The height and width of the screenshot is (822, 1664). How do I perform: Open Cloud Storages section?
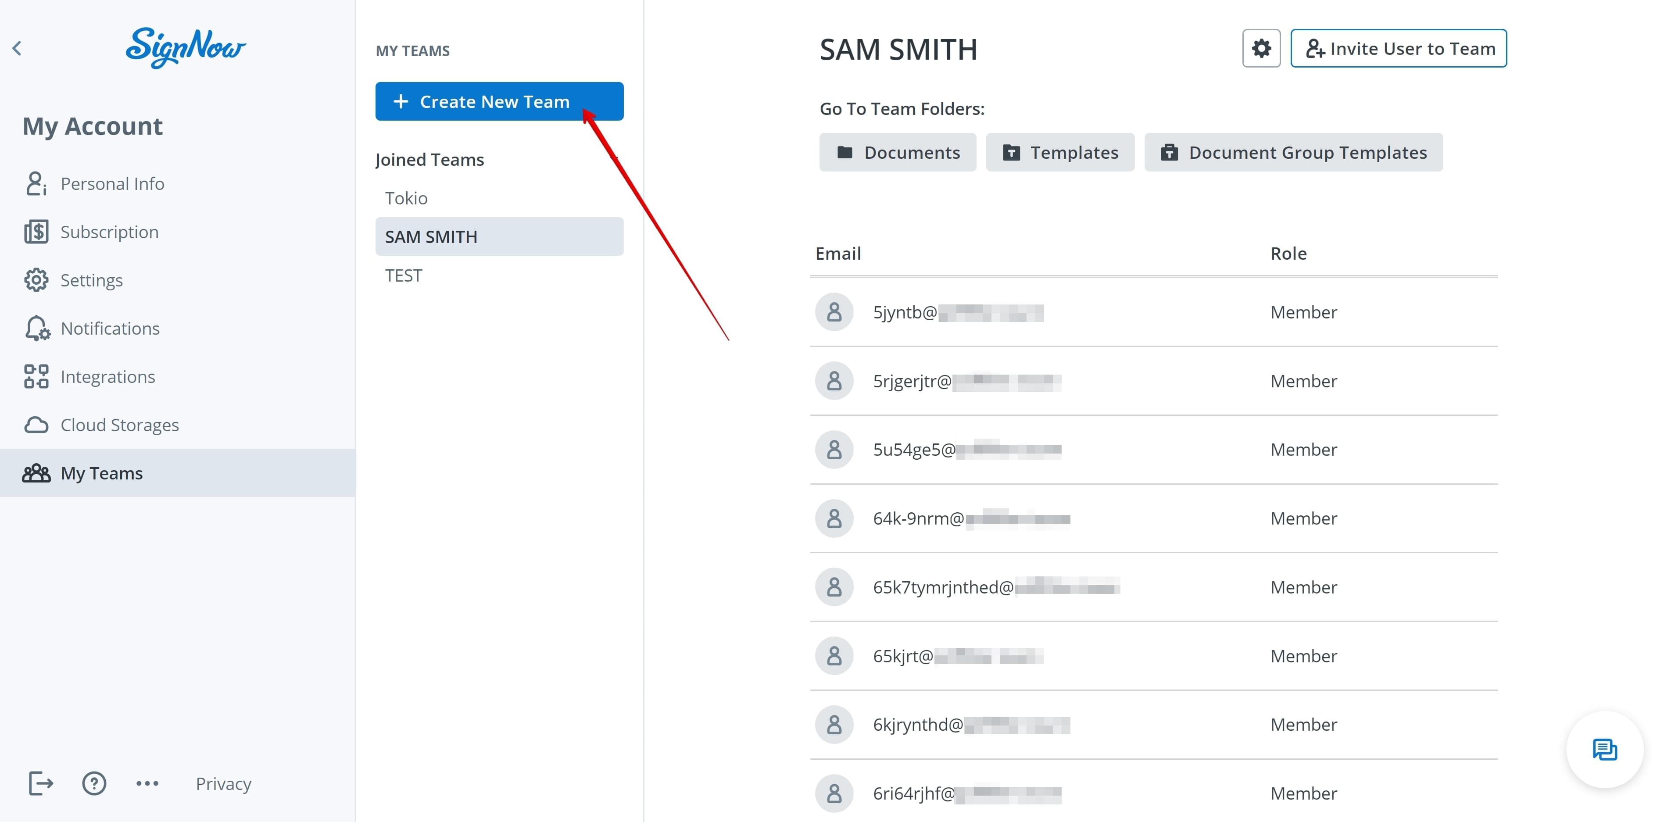coord(178,425)
